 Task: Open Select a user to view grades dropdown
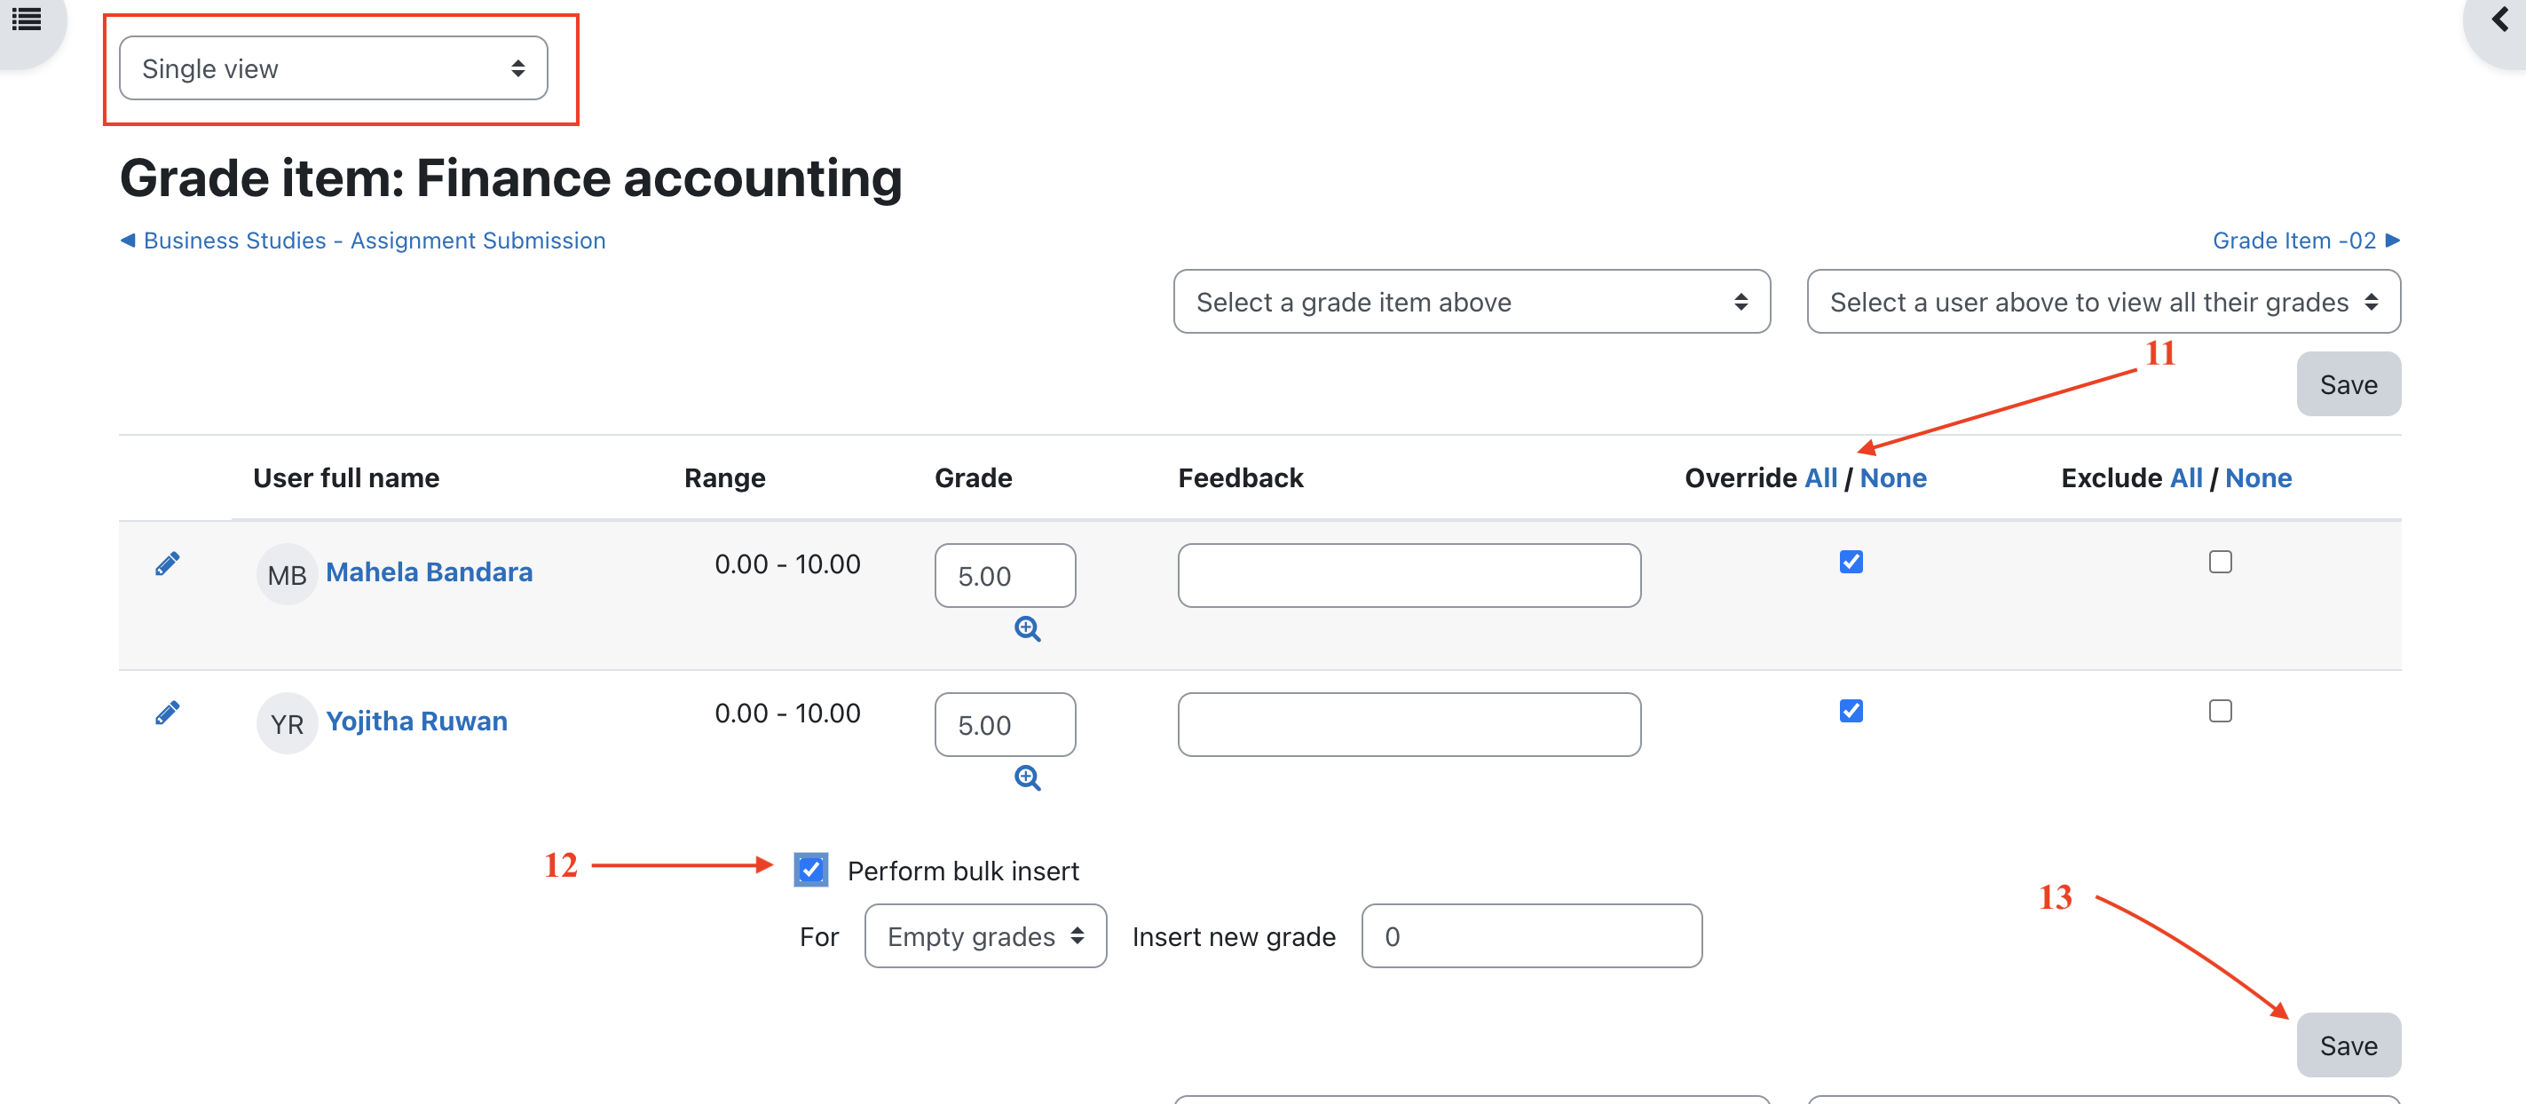click(x=2103, y=302)
